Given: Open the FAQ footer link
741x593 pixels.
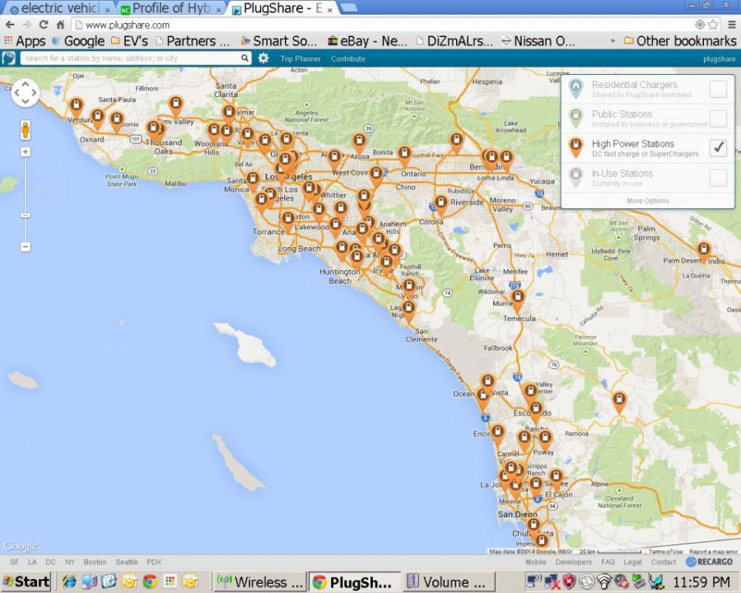Looking at the screenshot, I should tap(608, 562).
